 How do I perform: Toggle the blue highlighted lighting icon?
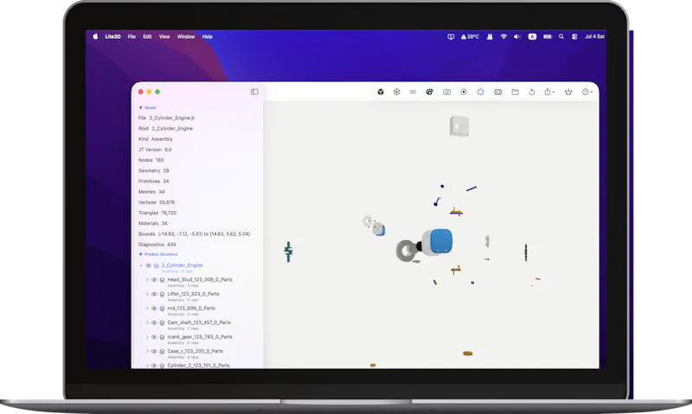(480, 92)
